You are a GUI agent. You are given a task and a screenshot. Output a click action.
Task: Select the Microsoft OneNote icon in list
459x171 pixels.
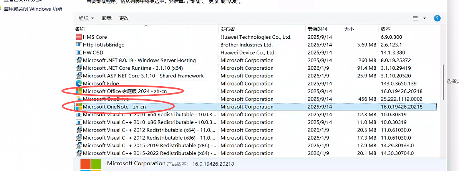click(x=79, y=107)
